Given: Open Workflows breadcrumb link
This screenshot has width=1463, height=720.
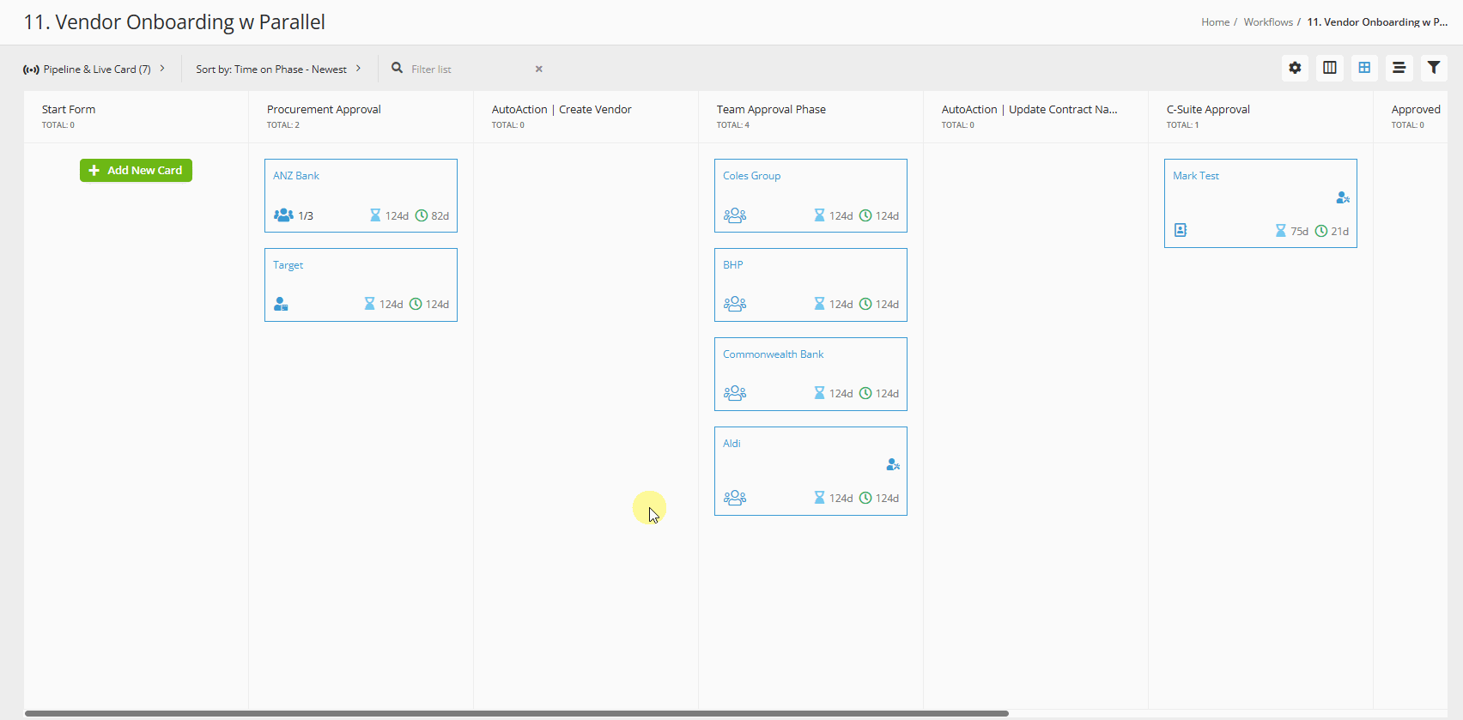Looking at the screenshot, I should [x=1267, y=22].
